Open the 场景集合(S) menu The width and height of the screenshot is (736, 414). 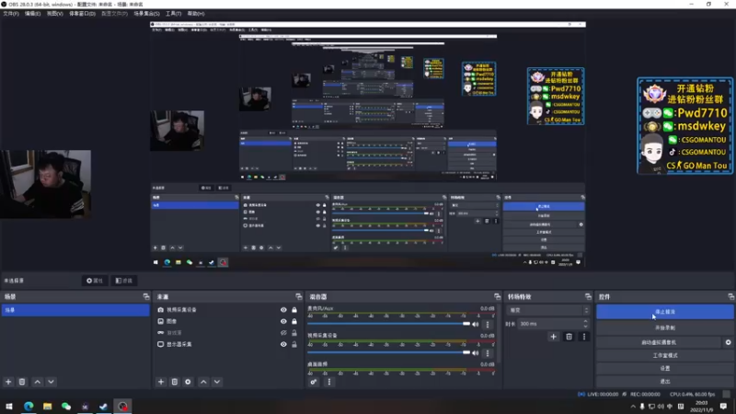click(x=146, y=14)
